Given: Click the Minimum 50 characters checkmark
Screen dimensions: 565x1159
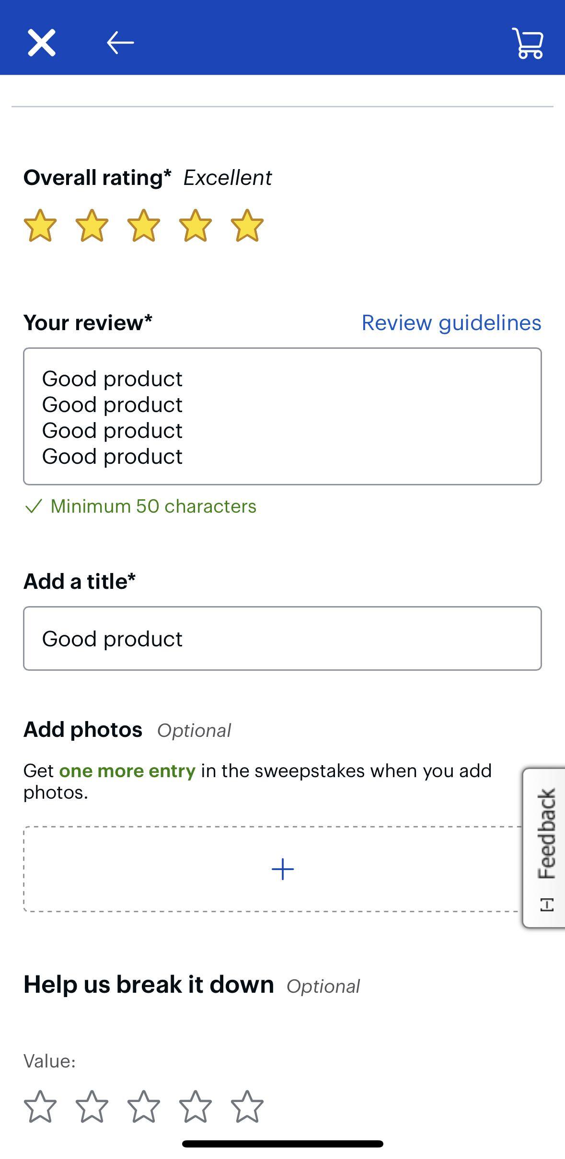Looking at the screenshot, I should click(x=34, y=506).
